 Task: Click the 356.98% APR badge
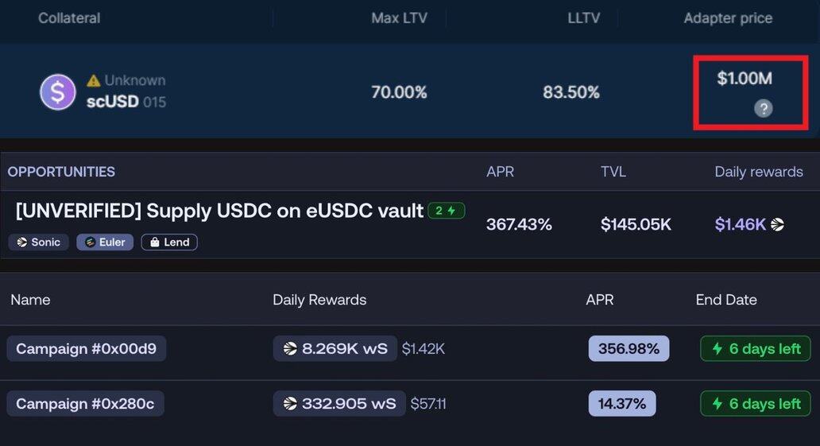pyautogui.click(x=629, y=348)
